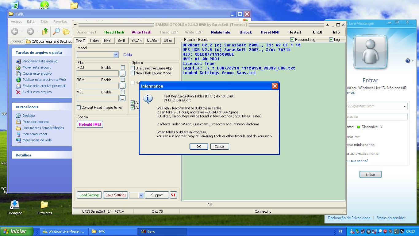Open the Back button history arrow

pos(21,31)
